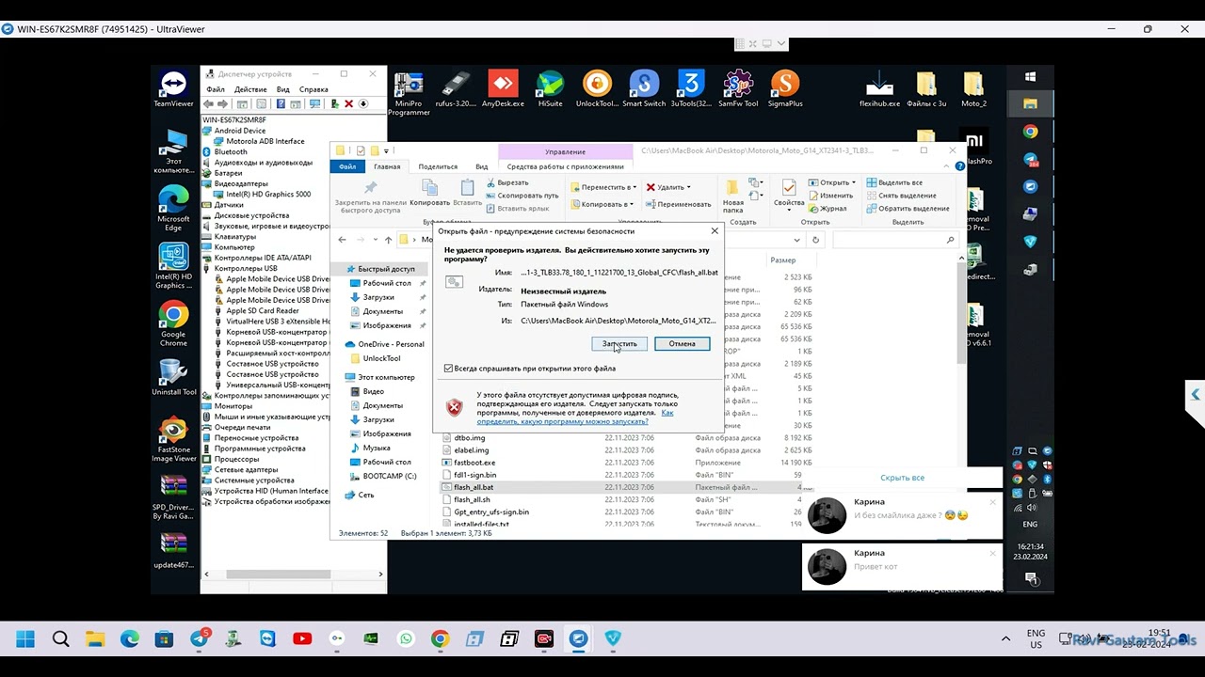Image resolution: width=1205 pixels, height=677 pixels.
Task: Click red X uninstall icon in Device Manager toolbar
Action: coord(348,103)
